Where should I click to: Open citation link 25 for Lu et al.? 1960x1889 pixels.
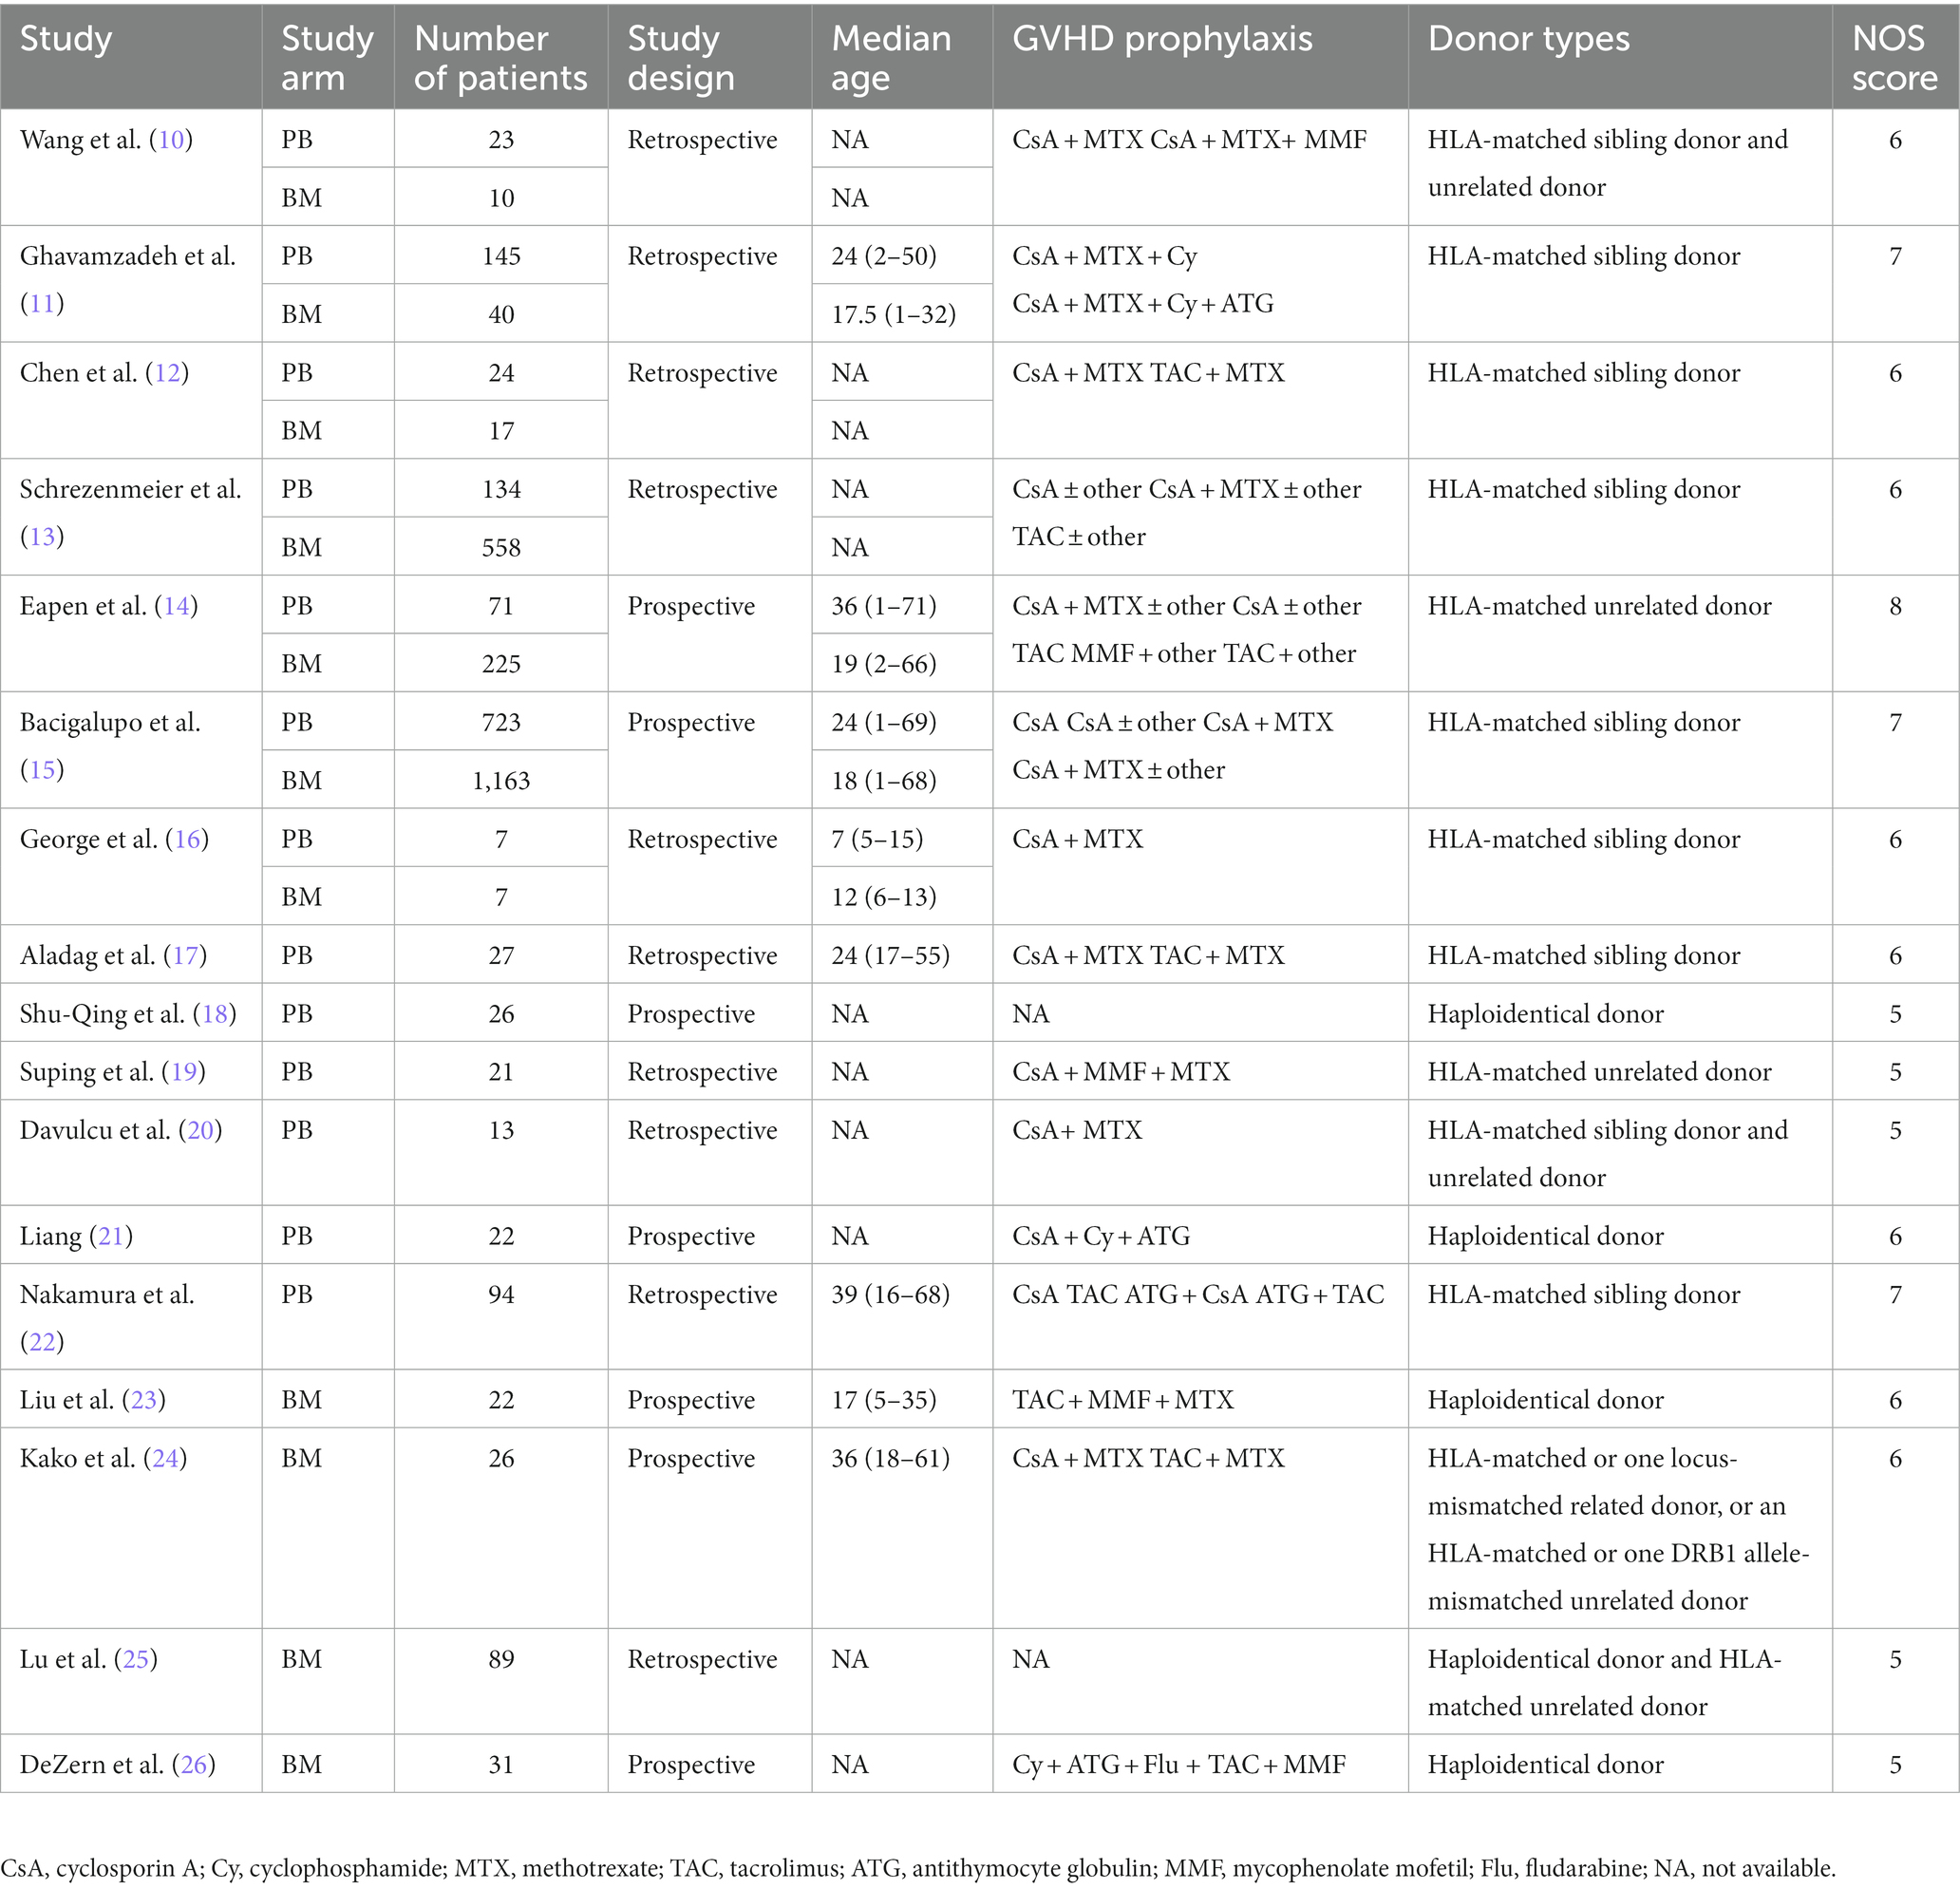pos(136,1660)
